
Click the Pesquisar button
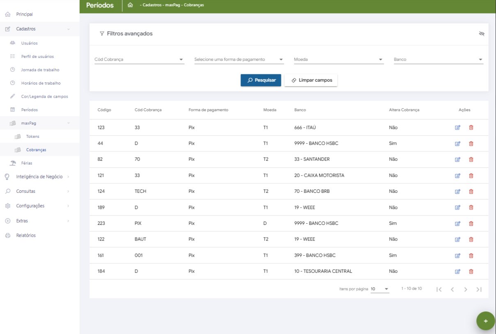pos(261,80)
